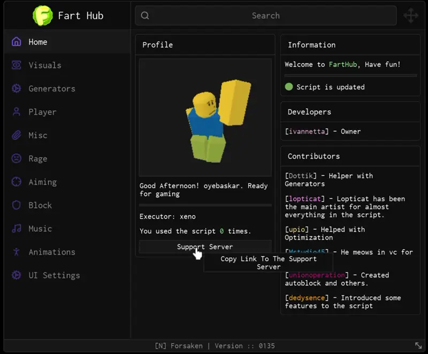Image resolution: width=428 pixels, height=354 pixels.
Task: Click the [ivannetta] owner name
Action: pyautogui.click(x=307, y=132)
